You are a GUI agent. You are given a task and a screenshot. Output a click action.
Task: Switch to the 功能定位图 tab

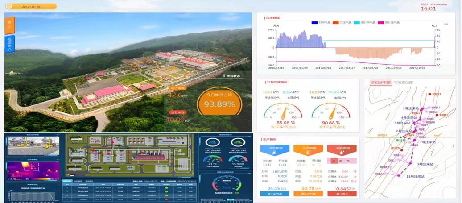click(x=403, y=83)
